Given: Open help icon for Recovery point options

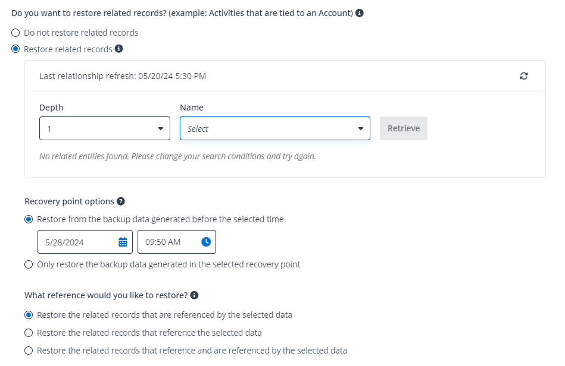Looking at the screenshot, I should pos(121,201).
